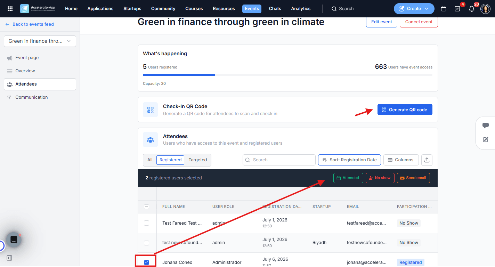Open the user profile avatar
Image resolution: width=495 pixels, height=267 pixels.
click(485, 9)
